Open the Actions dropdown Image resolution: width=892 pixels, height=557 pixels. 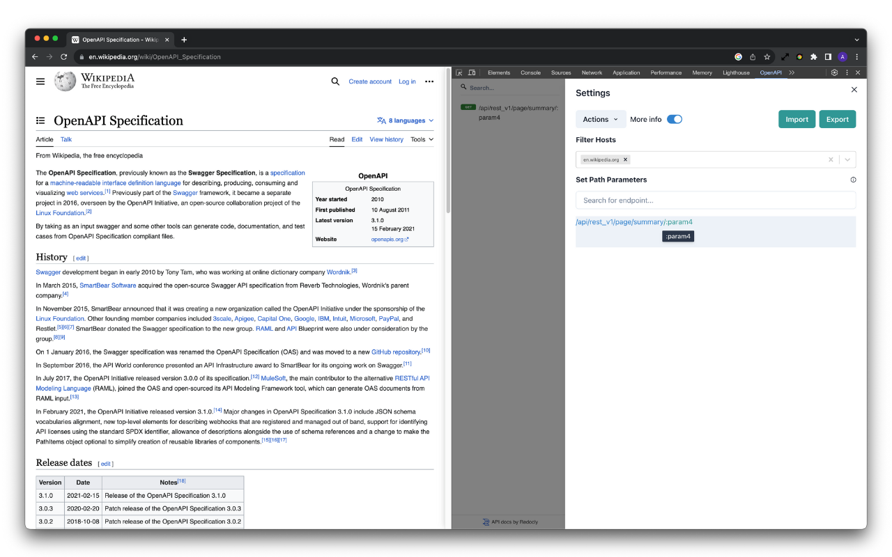pyautogui.click(x=600, y=119)
